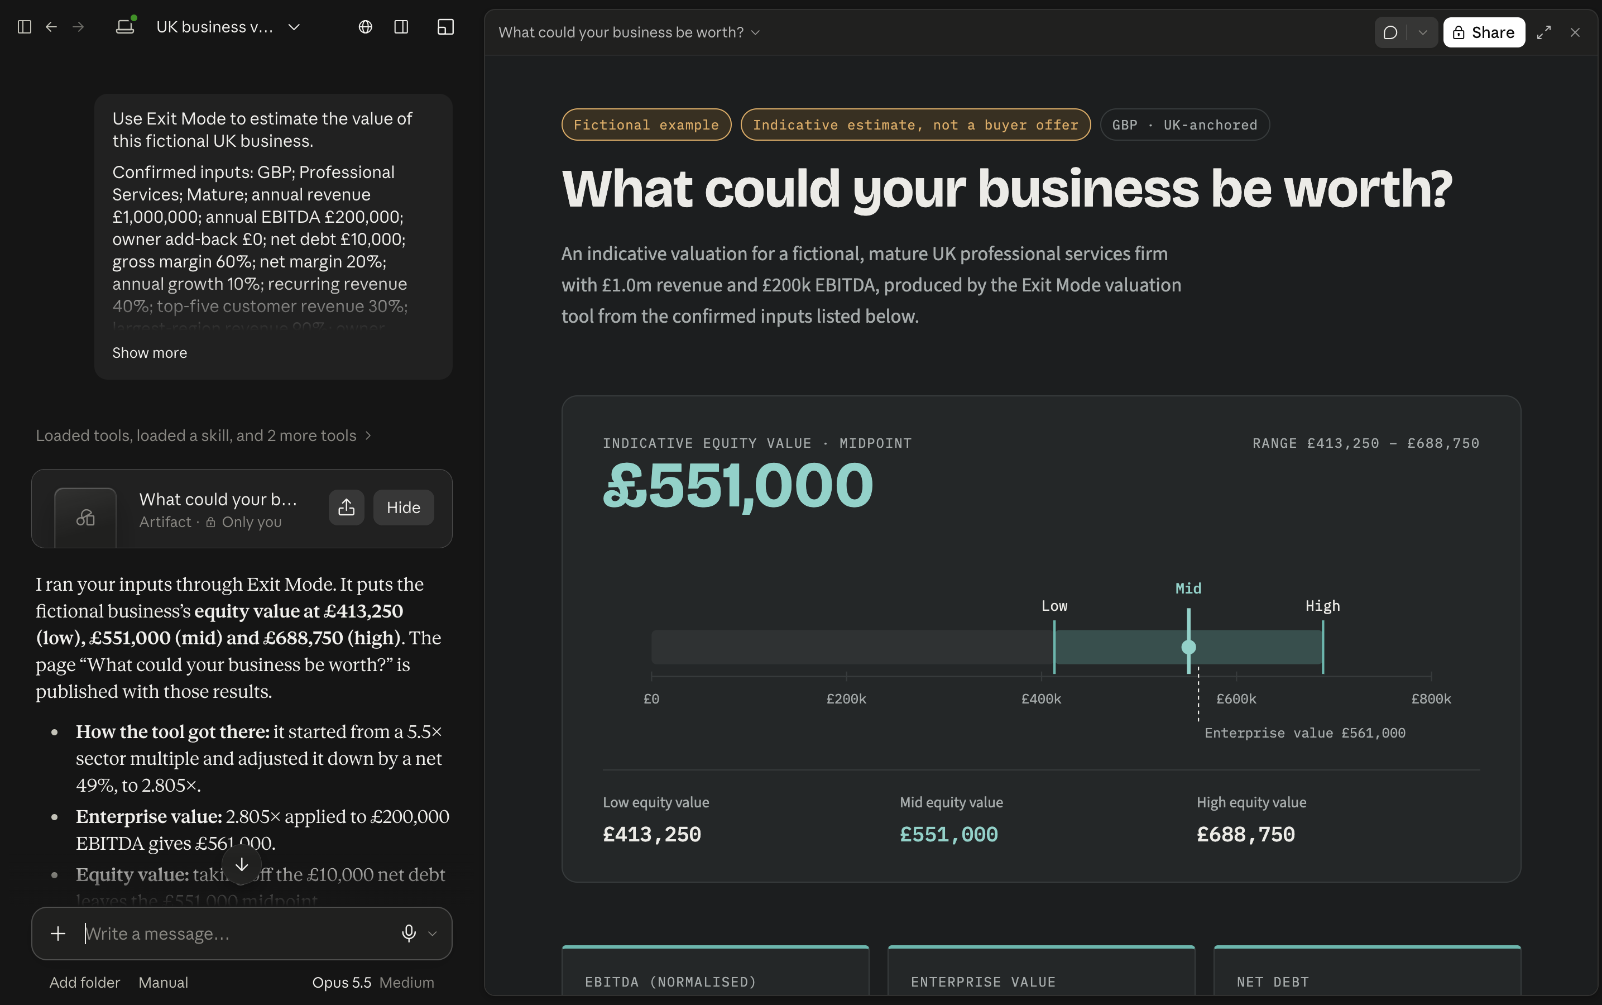Click the ENTERPRISE VALUE card header
The image size is (1602, 1005).
click(983, 982)
